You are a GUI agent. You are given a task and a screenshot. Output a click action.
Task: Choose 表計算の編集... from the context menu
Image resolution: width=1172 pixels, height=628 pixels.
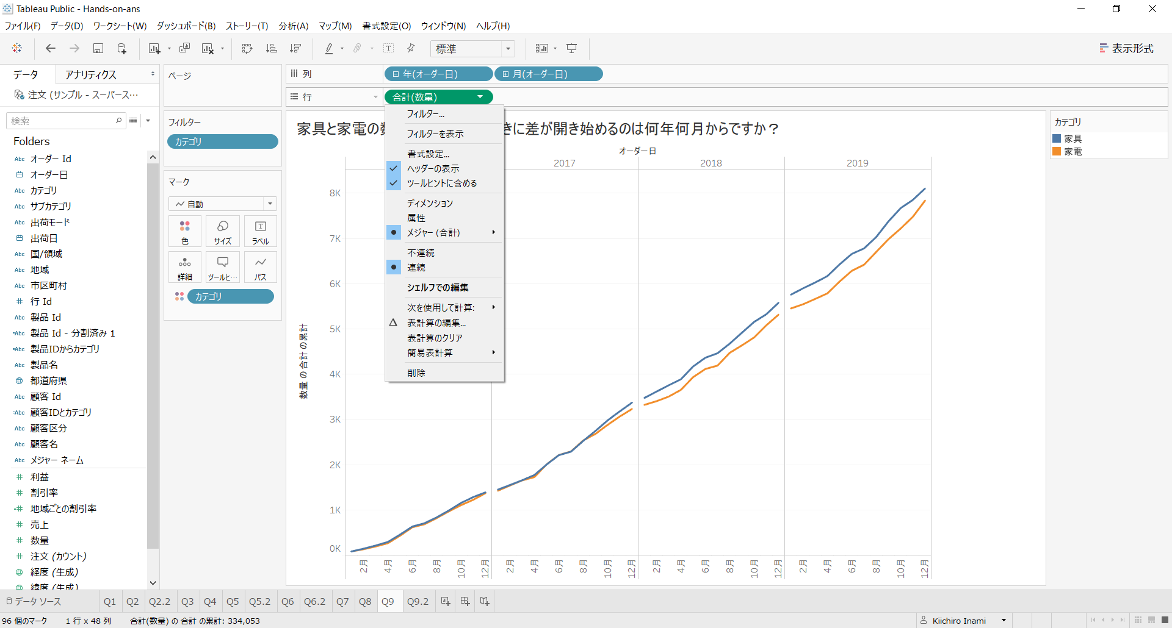[x=444, y=323]
